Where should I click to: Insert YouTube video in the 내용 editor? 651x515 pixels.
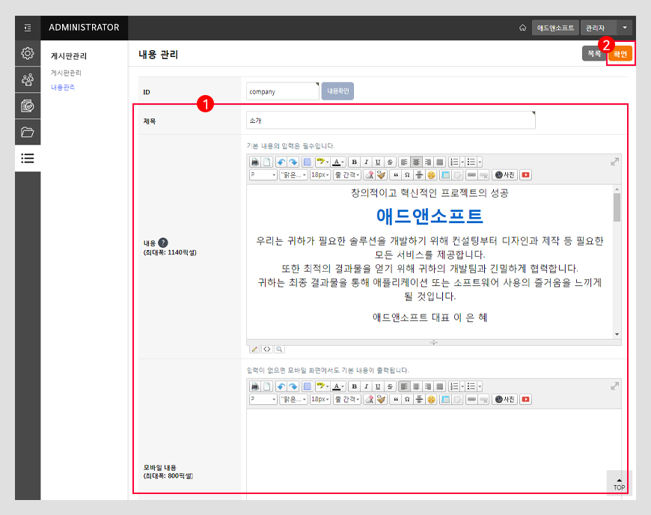click(525, 175)
